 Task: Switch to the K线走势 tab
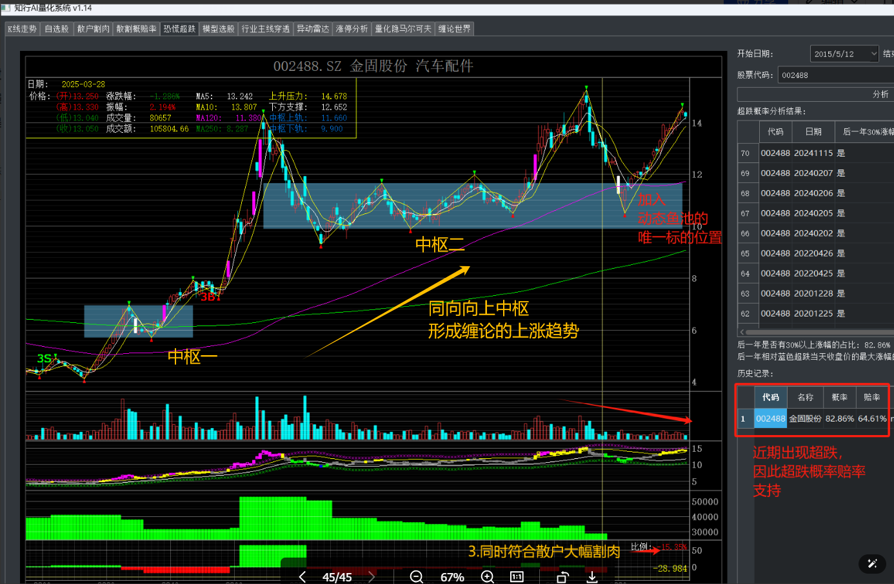(23, 28)
